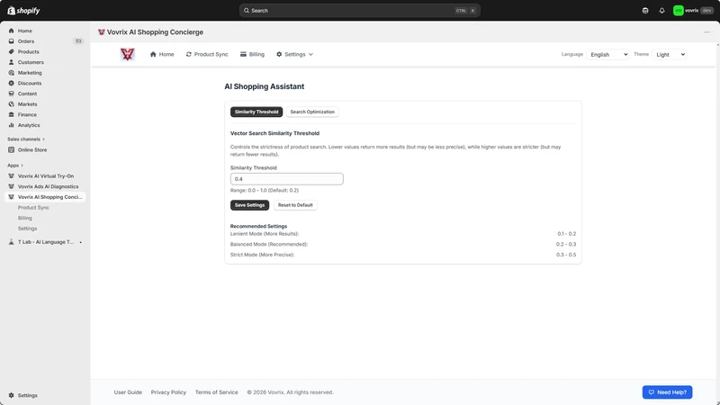This screenshot has height=405, width=720.
Task: Click the notifications bell icon
Action: (x=661, y=11)
